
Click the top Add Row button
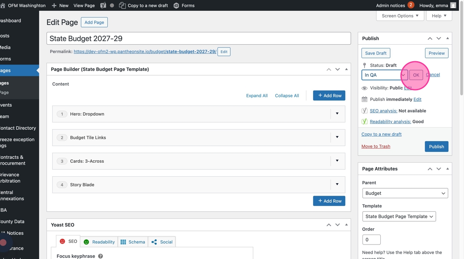point(329,96)
